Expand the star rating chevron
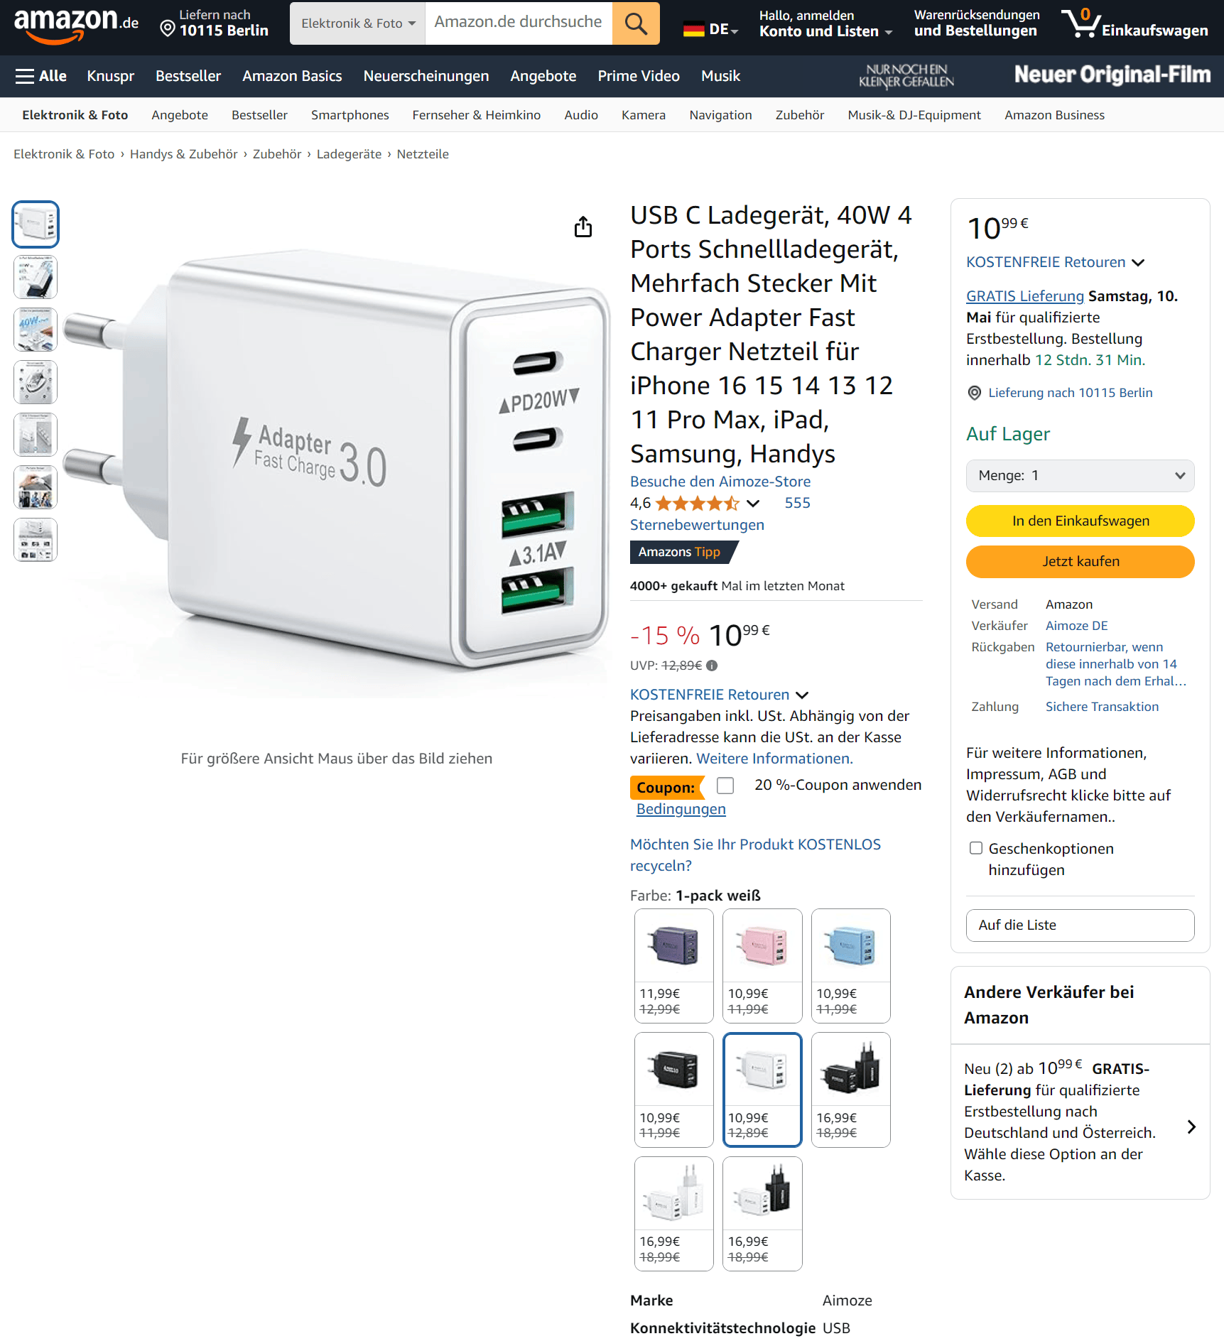The height and width of the screenshot is (1341, 1224). (753, 504)
